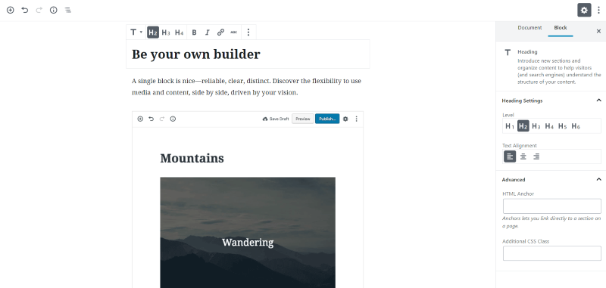Open the content structure info icon

coord(53,10)
